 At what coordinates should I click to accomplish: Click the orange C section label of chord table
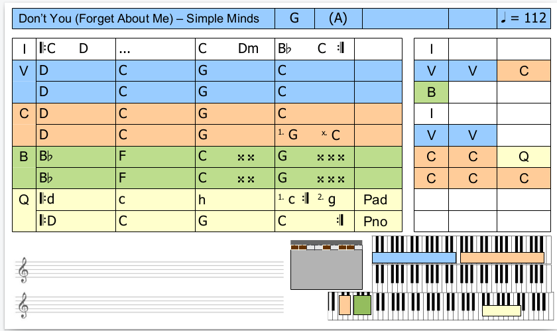24,114
